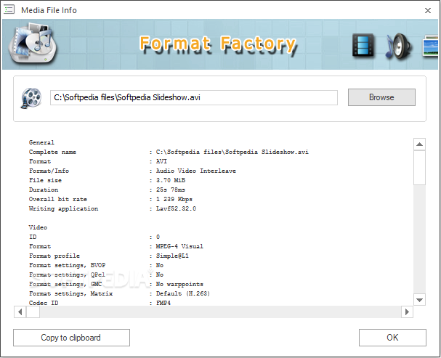Click the speaker audio icon in the banner
This screenshot has width=441, height=358.
click(398, 46)
